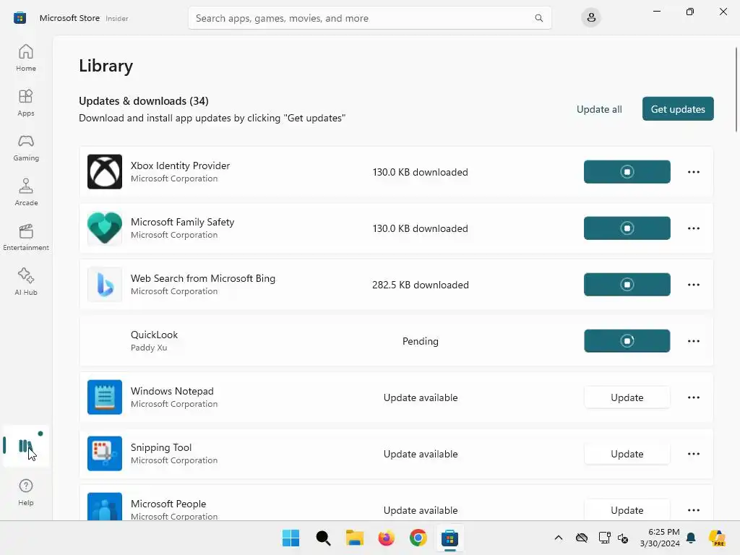Show hidden system tray icons
The height and width of the screenshot is (555, 740).
[559, 538]
